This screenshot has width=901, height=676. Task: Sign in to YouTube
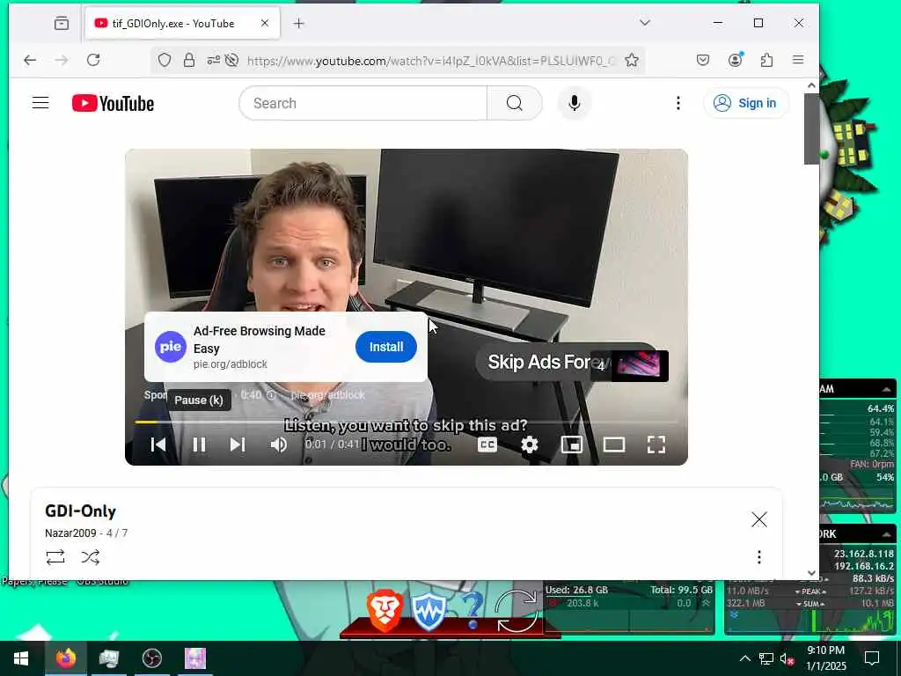point(746,103)
